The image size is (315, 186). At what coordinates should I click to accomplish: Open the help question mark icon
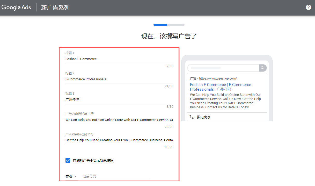click(x=308, y=7)
